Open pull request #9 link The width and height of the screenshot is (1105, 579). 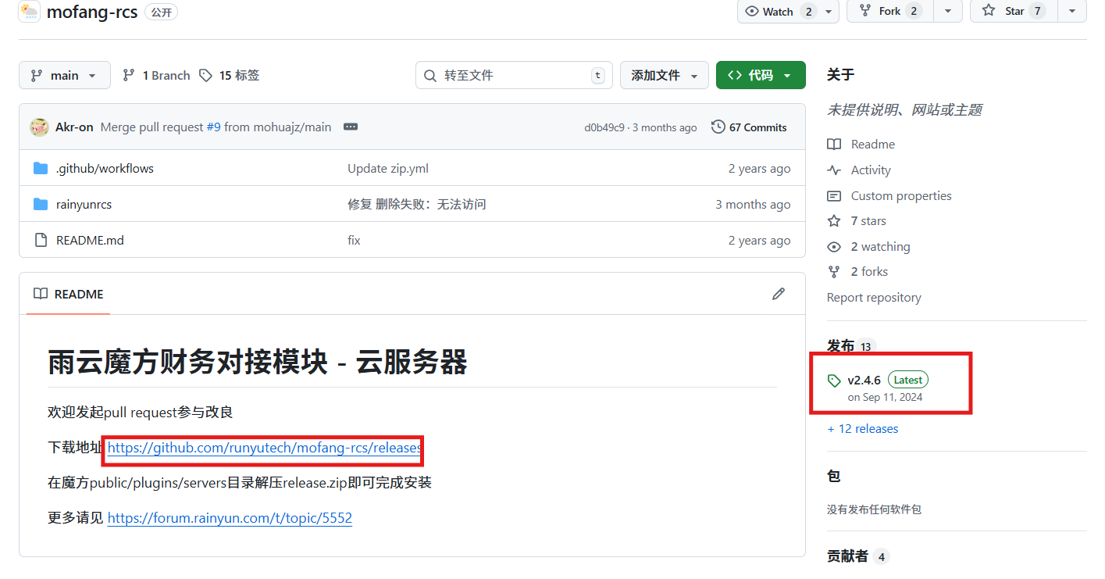tap(213, 127)
